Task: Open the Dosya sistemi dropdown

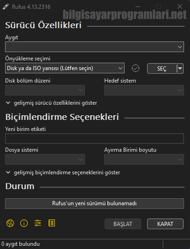Action: [45, 159]
